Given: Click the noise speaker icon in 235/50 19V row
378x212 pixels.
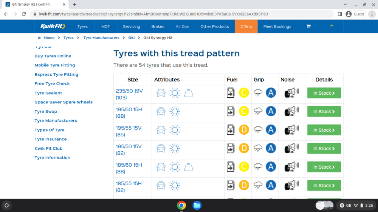Looking at the screenshot, I should tap(291, 93).
